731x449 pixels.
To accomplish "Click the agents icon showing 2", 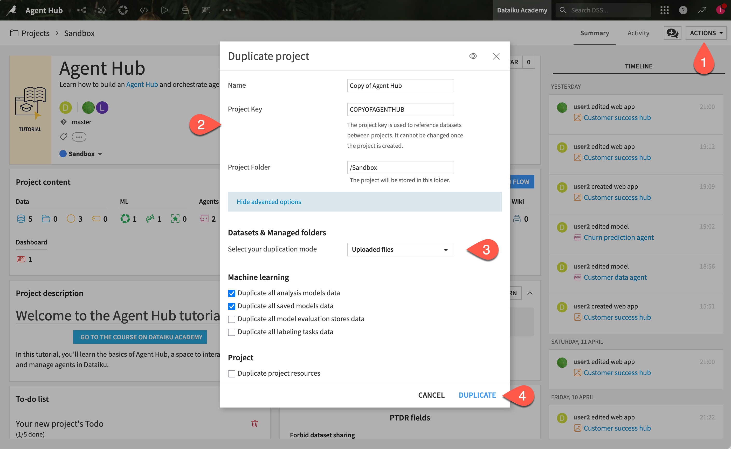I will coord(204,219).
